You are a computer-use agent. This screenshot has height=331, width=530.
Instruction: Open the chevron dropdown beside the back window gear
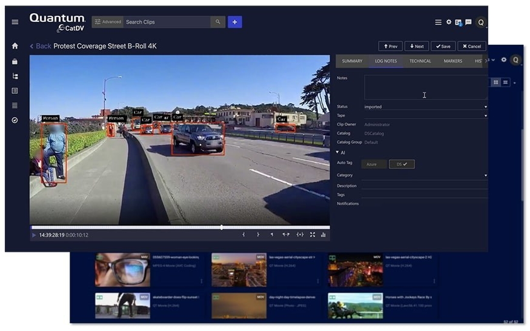pos(493,60)
